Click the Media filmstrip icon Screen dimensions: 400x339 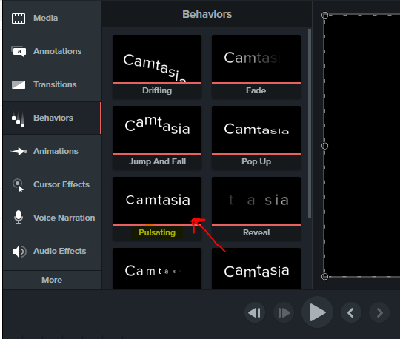tap(19, 19)
